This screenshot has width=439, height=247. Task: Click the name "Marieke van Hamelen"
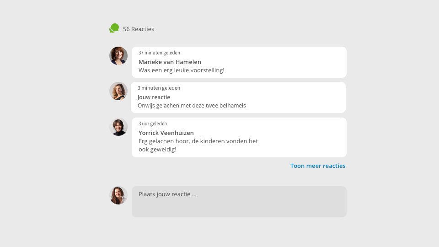tap(170, 62)
